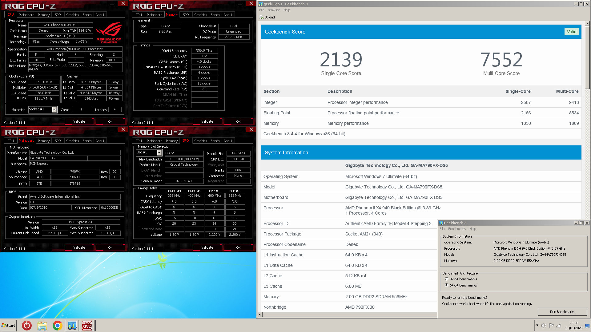Click the DRAM Frequency value 556.0 MHz
The image size is (591, 332).
(x=204, y=50)
